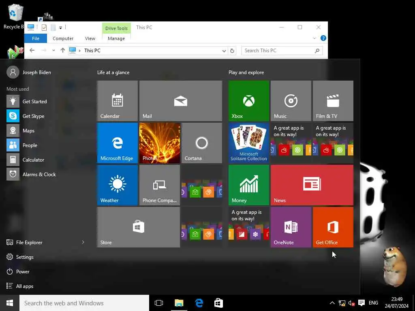Open File tab in This PC window
The image size is (415, 311).
point(36,38)
